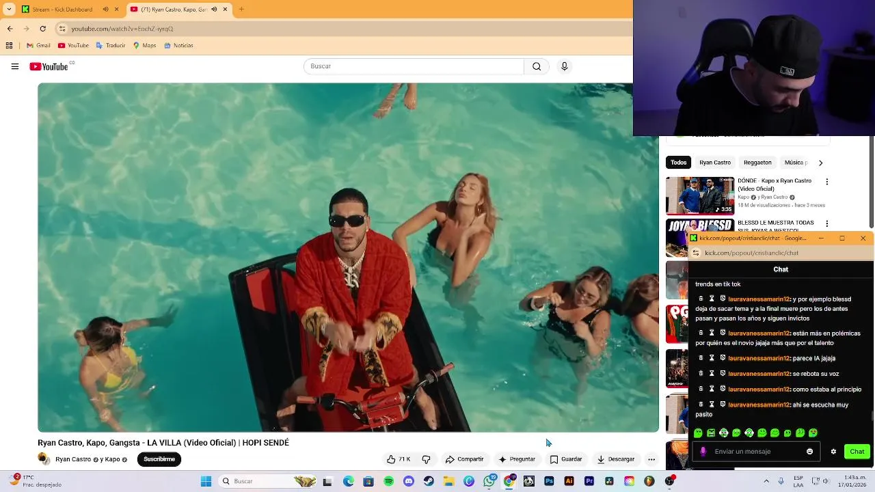
Task: Insert the last green heart-eyes Kick emote
Action: pyautogui.click(x=813, y=433)
